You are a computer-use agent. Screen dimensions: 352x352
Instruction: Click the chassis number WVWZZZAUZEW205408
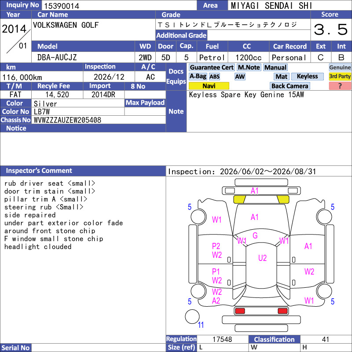(x=67, y=120)
